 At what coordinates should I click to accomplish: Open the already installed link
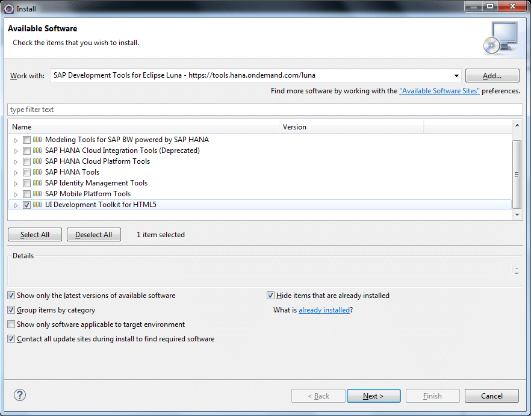tap(324, 310)
